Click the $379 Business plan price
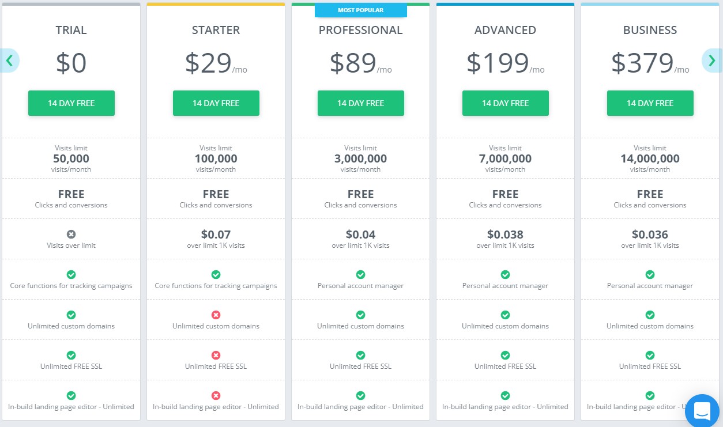Viewport: 723px width, 427px height. [x=642, y=63]
